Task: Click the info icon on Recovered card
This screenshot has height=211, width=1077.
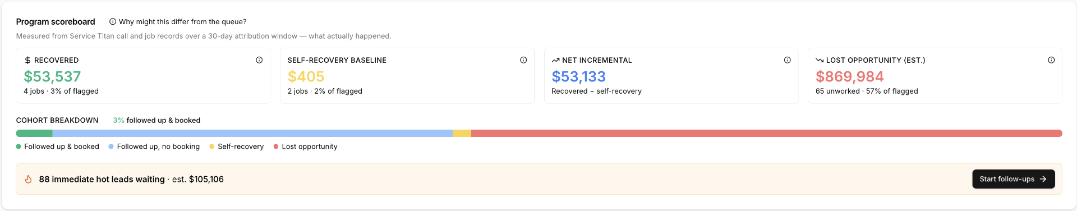Action: [259, 60]
